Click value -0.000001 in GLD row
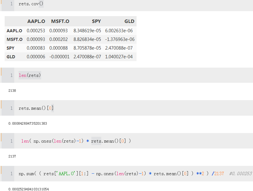 [59, 57]
